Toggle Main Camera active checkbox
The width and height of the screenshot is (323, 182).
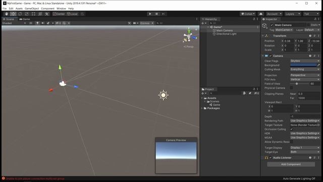pyautogui.click(x=272, y=25)
